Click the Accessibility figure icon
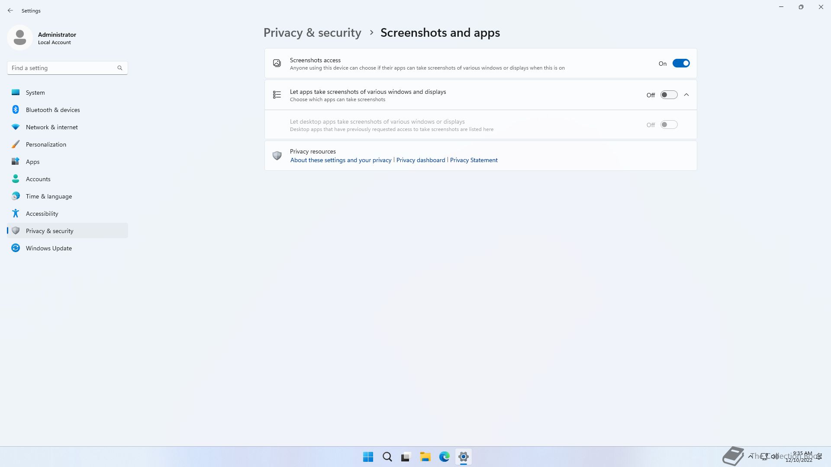The height and width of the screenshot is (467, 831). click(16, 214)
